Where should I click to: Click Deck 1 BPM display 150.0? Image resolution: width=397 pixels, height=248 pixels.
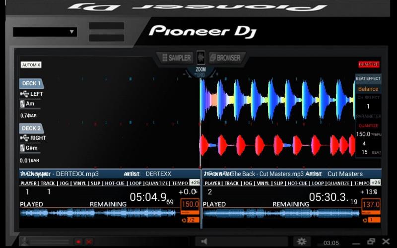coord(190,204)
